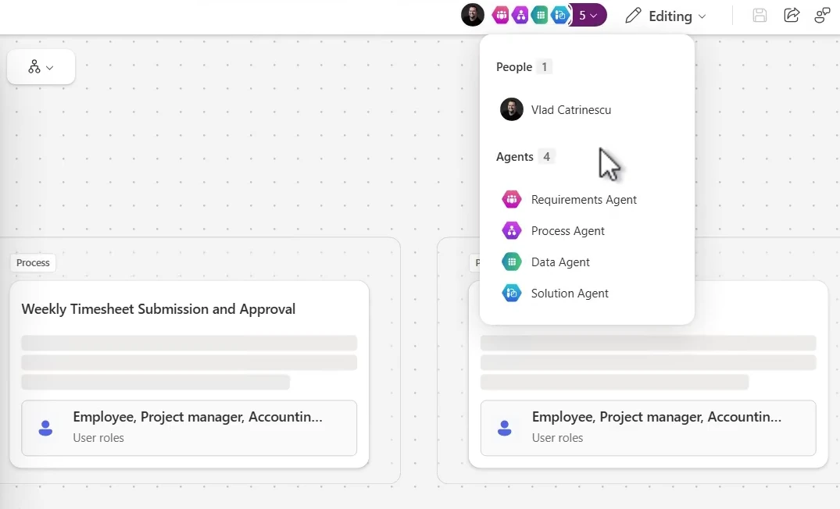840x509 pixels.
Task: Click the Save disk icon
Action: [760, 16]
